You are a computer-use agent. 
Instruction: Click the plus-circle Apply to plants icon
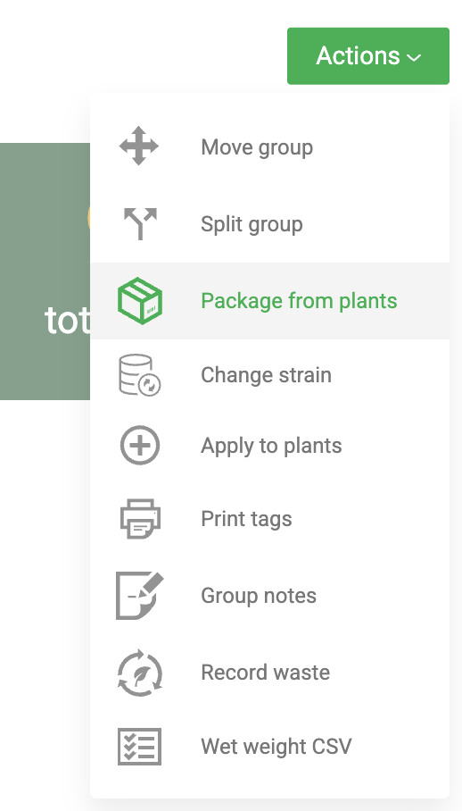(x=140, y=446)
